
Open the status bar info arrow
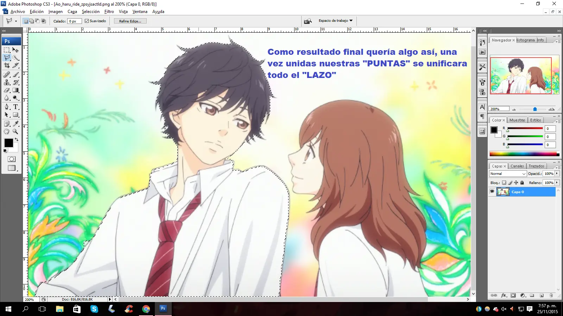pyautogui.click(x=110, y=299)
